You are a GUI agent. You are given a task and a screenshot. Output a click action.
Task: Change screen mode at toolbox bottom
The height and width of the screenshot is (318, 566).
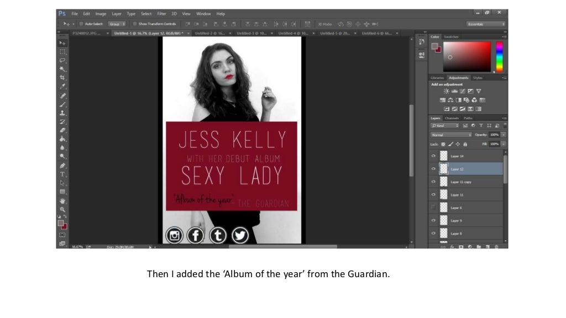(62, 243)
